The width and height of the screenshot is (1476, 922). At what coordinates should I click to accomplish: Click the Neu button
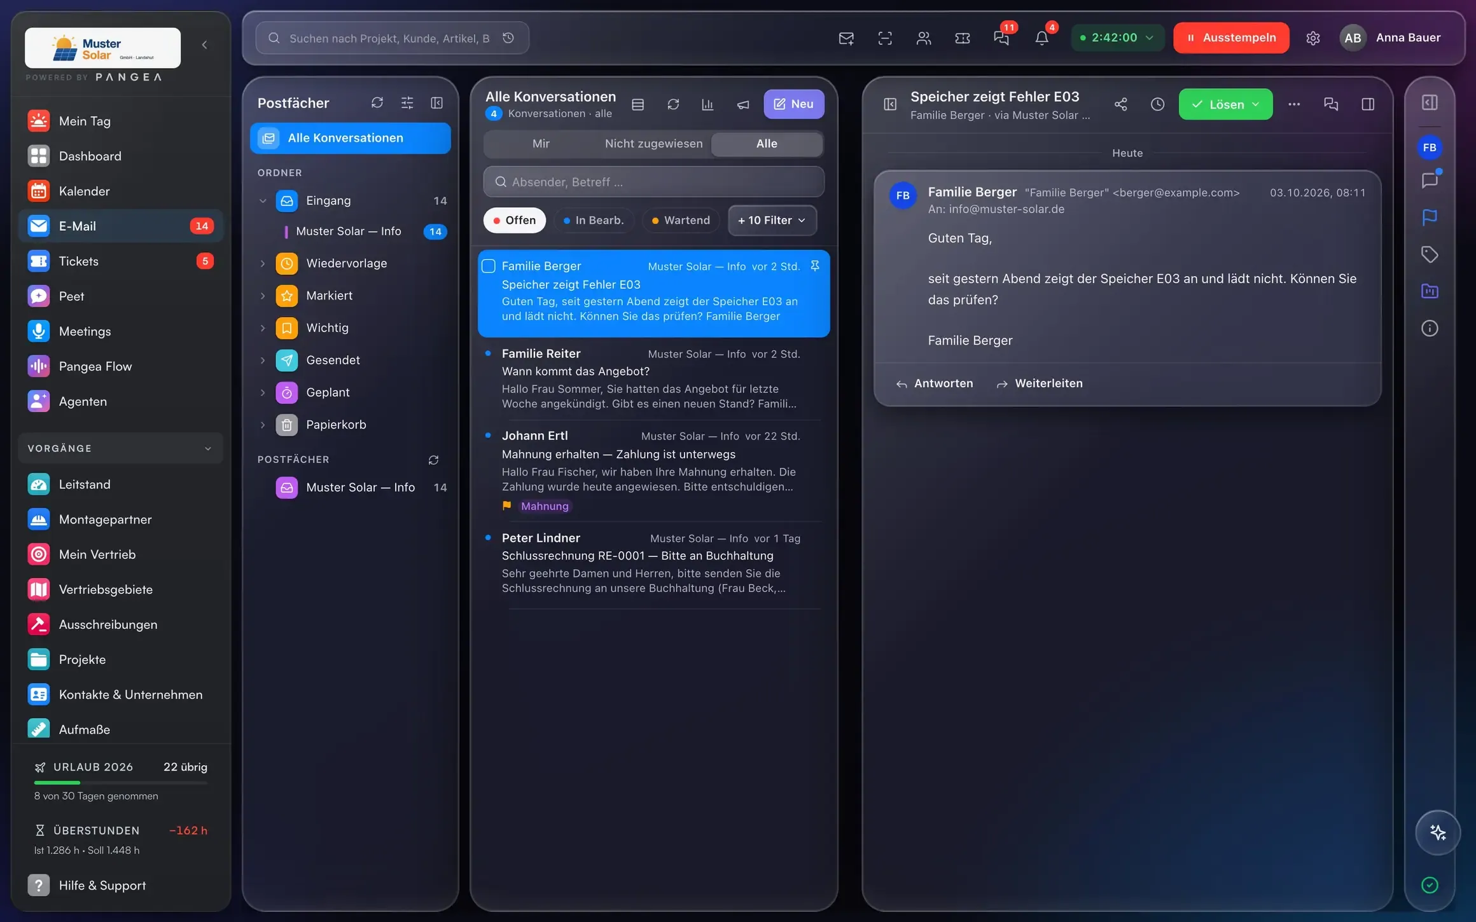point(793,104)
